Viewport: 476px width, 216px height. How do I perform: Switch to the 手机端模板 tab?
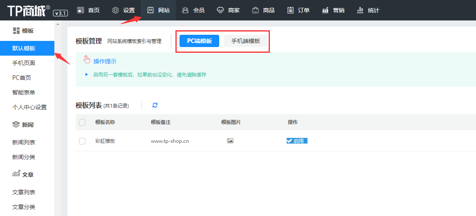pyautogui.click(x=246, y=41)
